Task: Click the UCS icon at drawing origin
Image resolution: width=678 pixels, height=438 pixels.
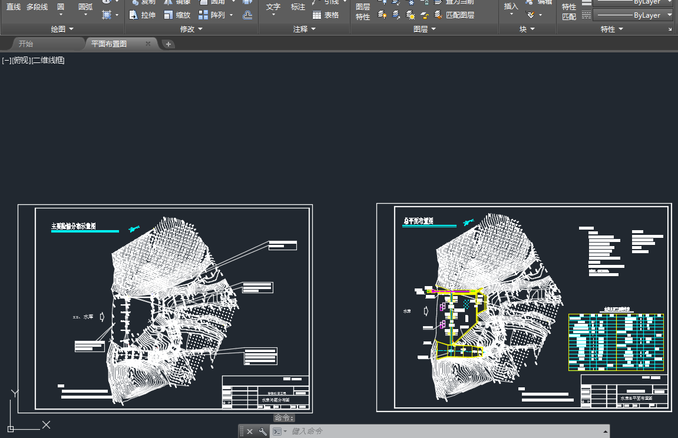Action: (x=11, y=428)
